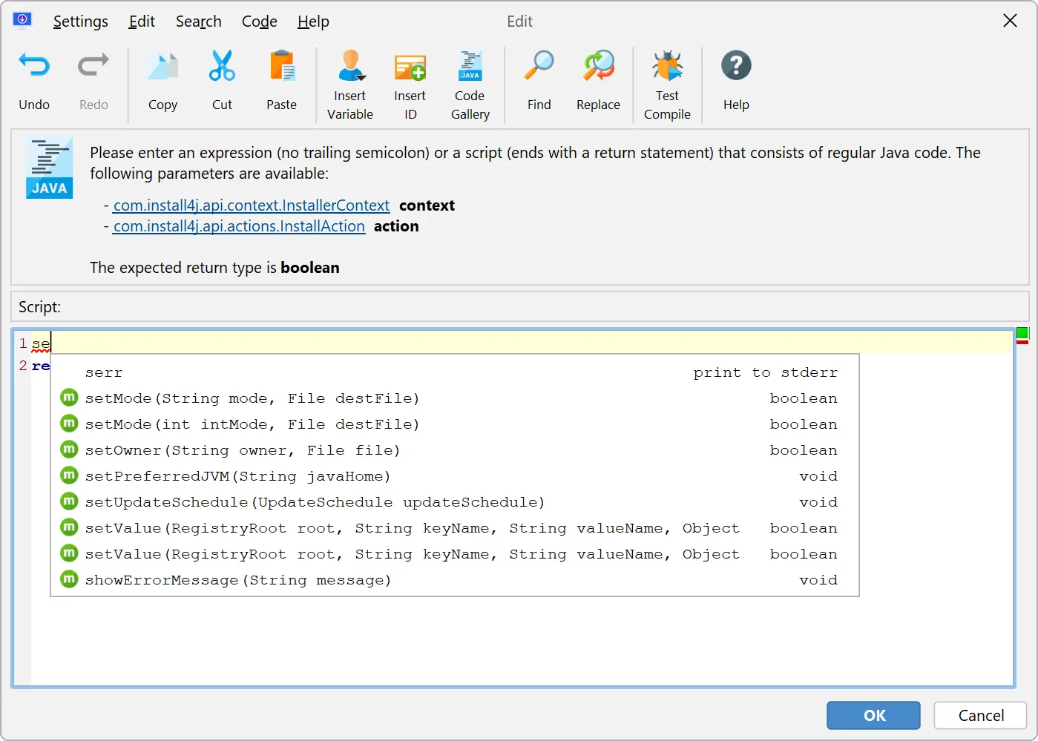Open the Settings menu
1038x741 pixels.
point(80,22)
